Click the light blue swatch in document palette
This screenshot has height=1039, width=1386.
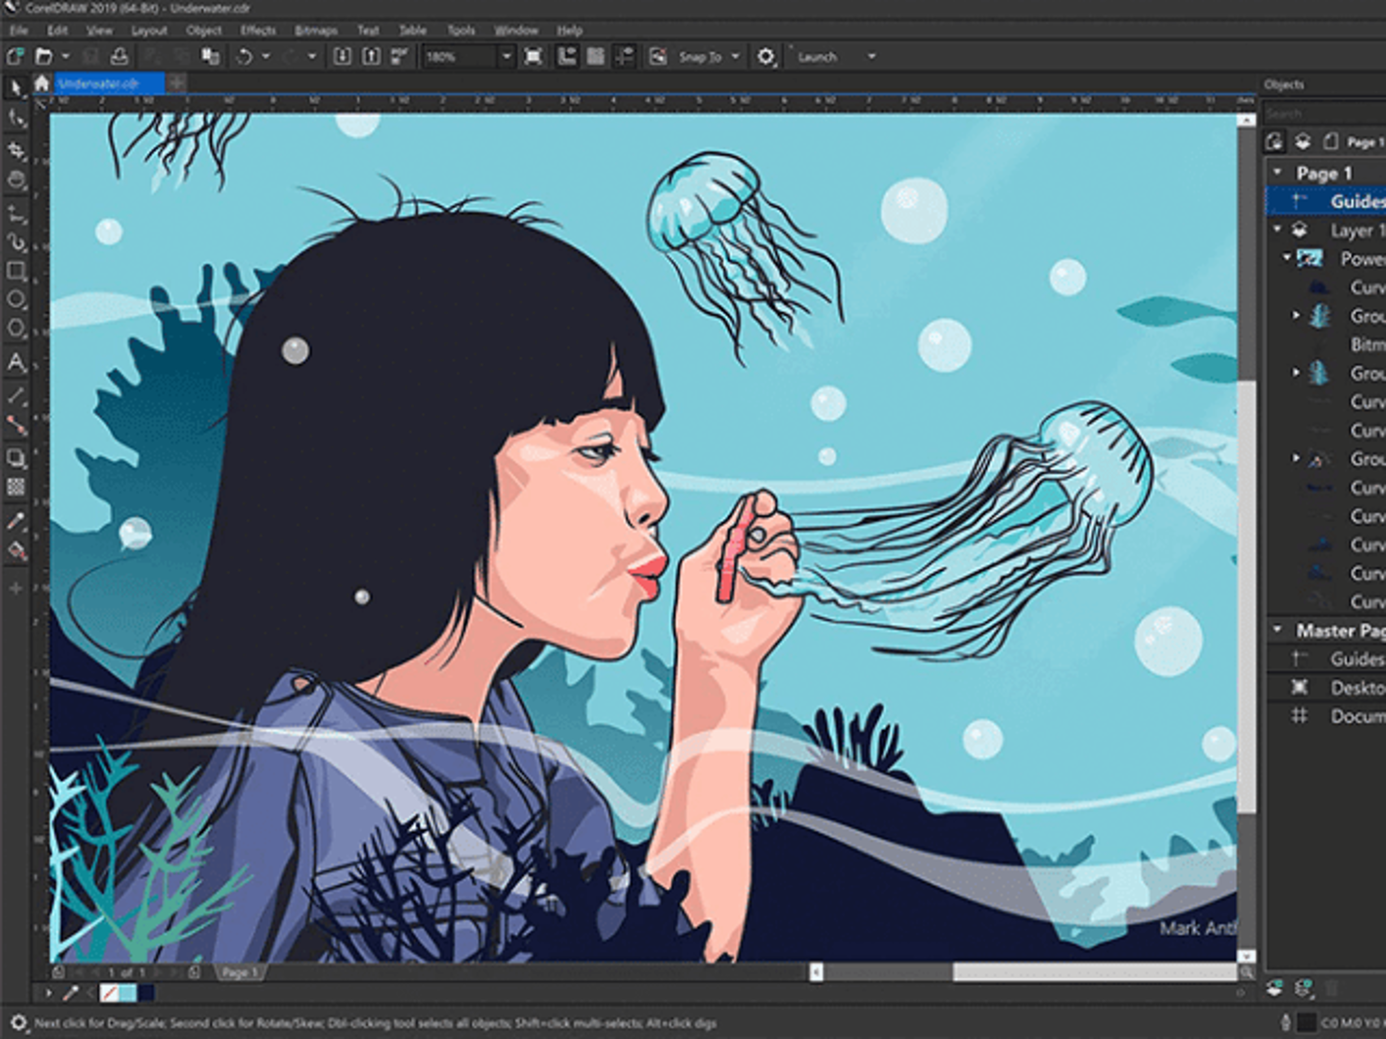[127, 993]
